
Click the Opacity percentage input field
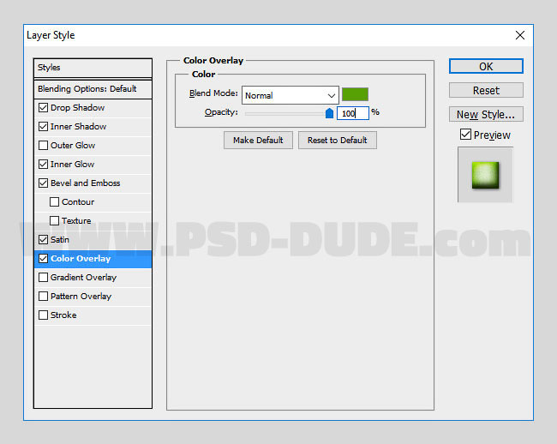[353, 113]
